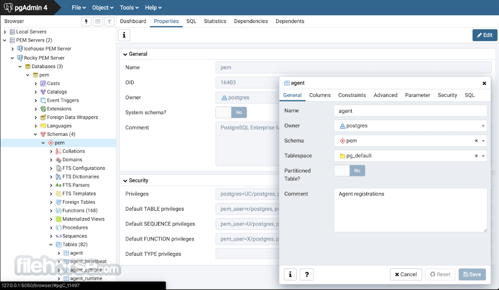The image size is (499, 290).
Task: Click the Extensions node icon
Action: tap(43, 109)
